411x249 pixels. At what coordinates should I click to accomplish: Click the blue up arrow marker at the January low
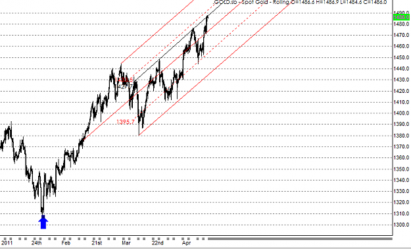(x=43, y=222)
